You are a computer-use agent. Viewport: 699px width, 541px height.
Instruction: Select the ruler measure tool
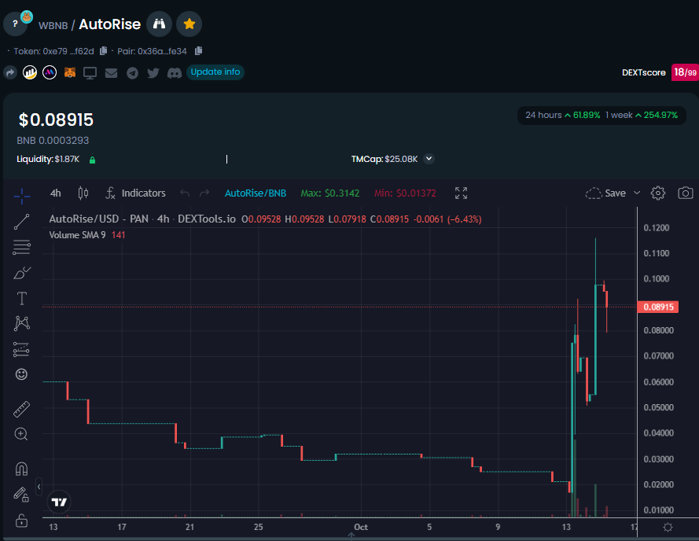(21, 409)
